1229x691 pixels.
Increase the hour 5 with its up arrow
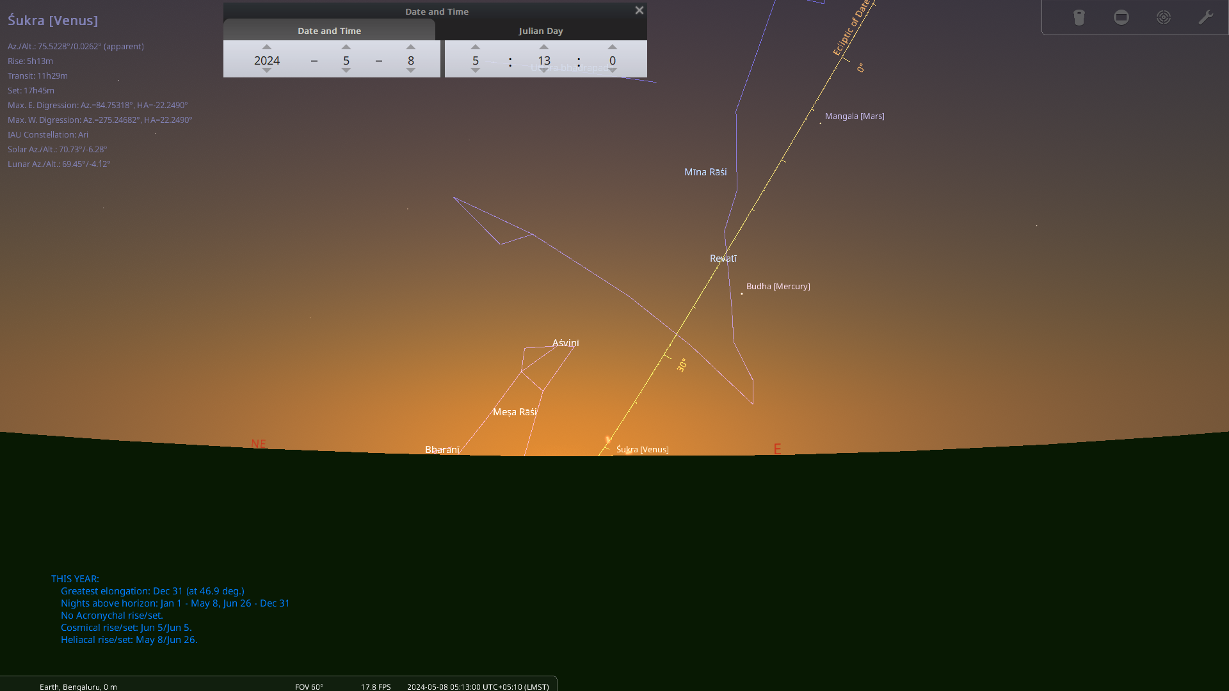(475, 47)
